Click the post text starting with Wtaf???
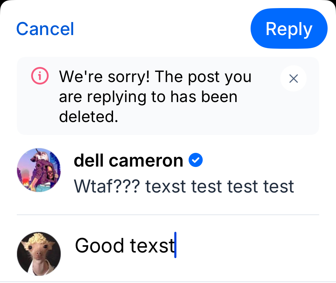Image resolution: width=336 pixels, height=283 pixels. coord(184,187)
